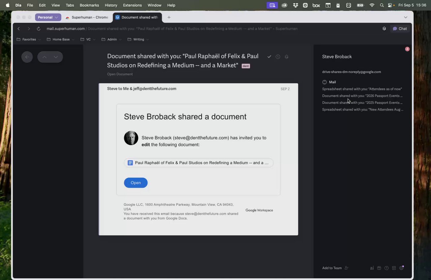
Task: Expand the Writing bookmarks folder
Action: 138,39
